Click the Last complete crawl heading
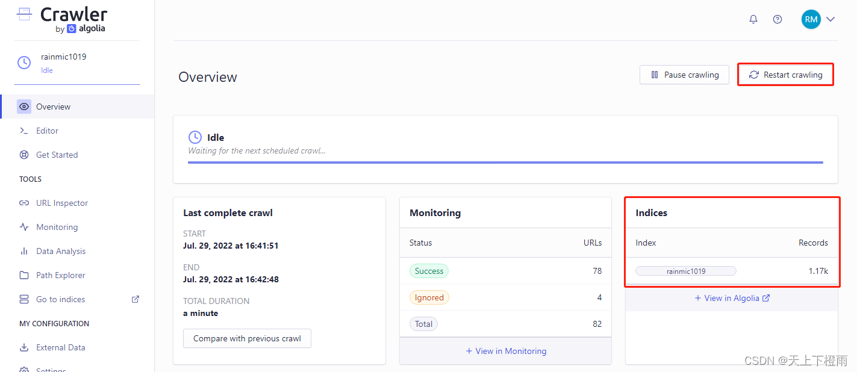 pyautogui.click(x=228, y=212)
